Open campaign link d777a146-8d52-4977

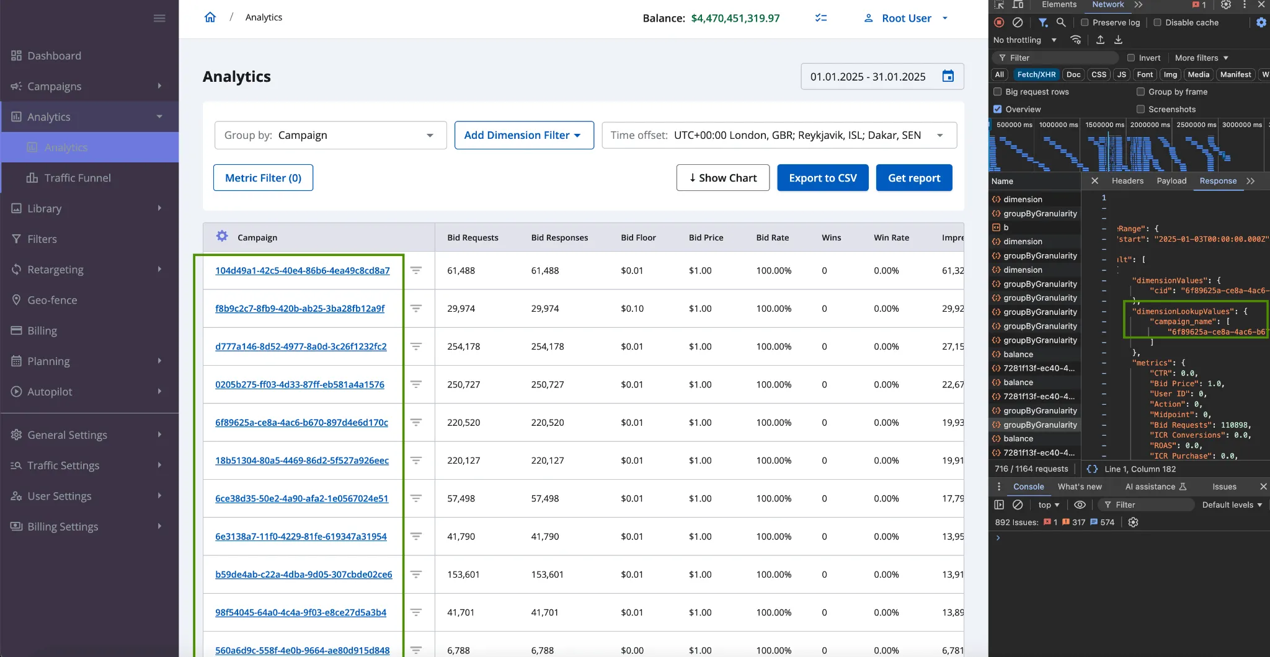[x=301, y=346]
